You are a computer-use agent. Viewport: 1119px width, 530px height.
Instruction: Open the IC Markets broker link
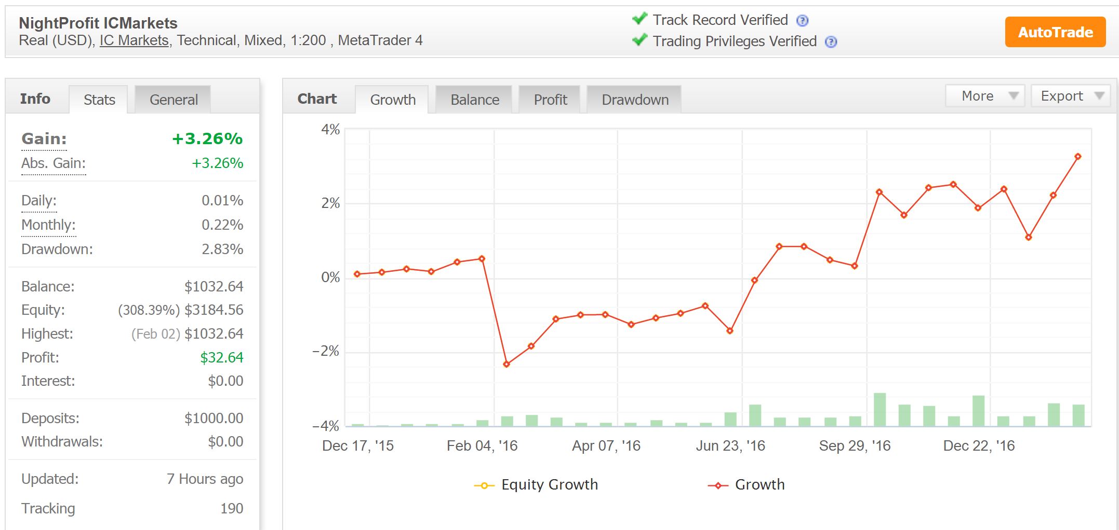[x=134, y=40]
